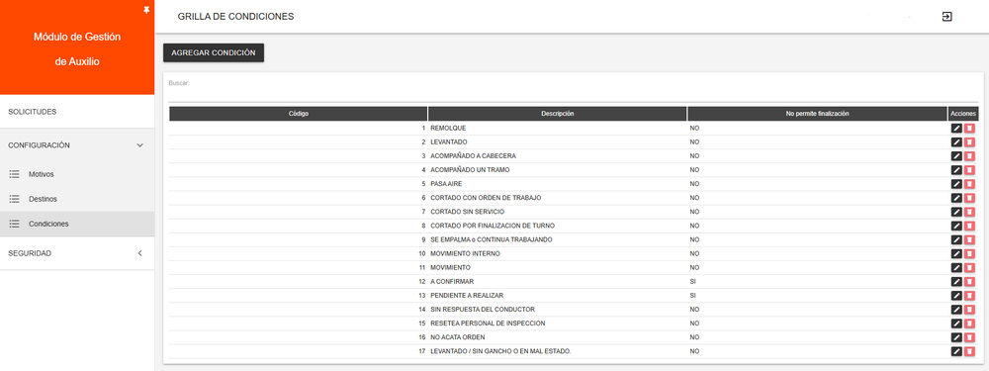
Task: Click the logout icon in header
Action: click(x=946, y=17)
